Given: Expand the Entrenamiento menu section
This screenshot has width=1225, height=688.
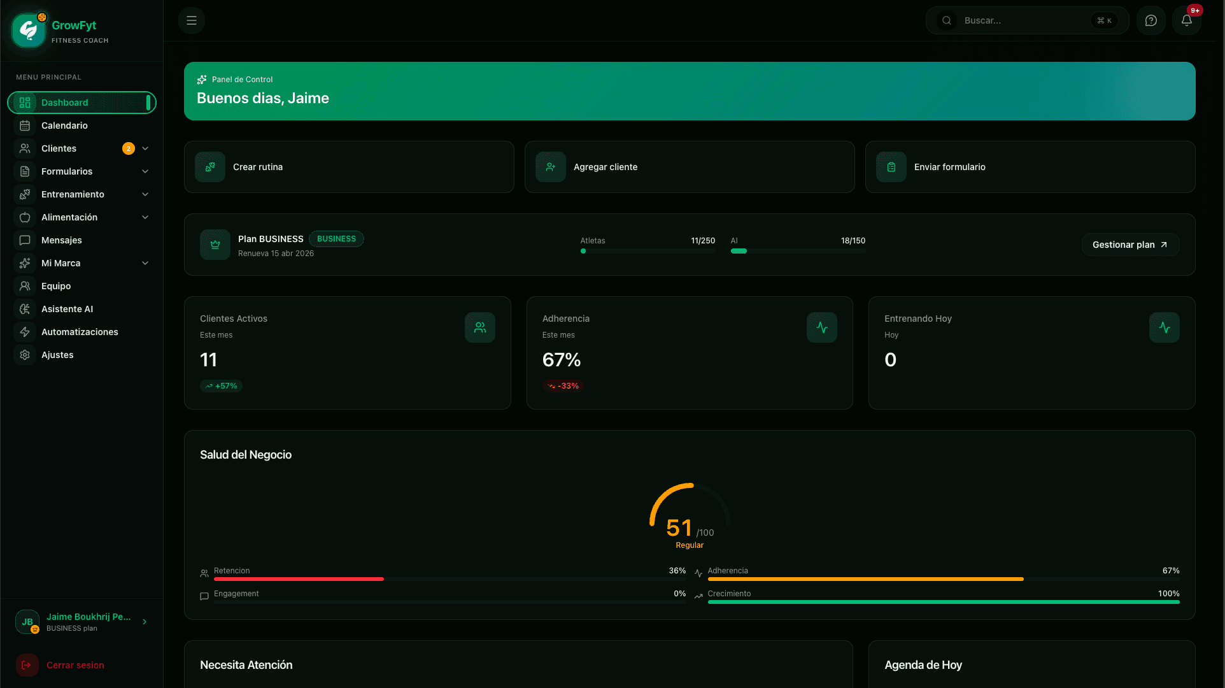Looking at the screenshot, I should coord(145,194).
